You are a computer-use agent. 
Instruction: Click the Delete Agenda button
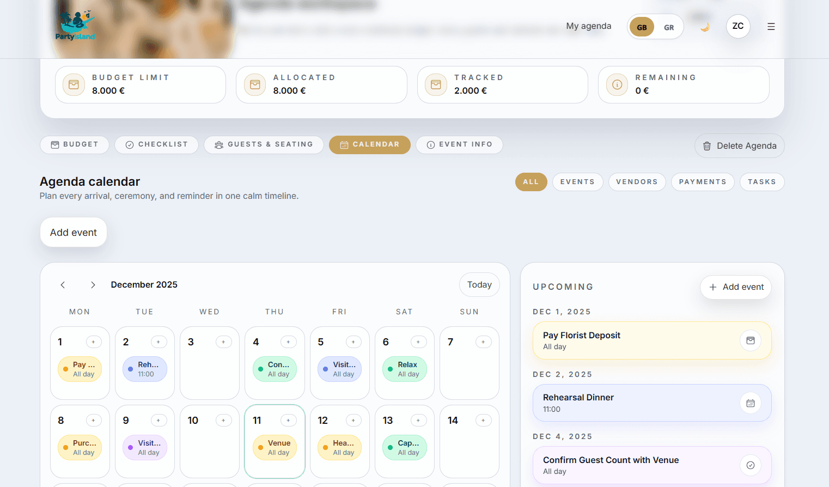739,145
